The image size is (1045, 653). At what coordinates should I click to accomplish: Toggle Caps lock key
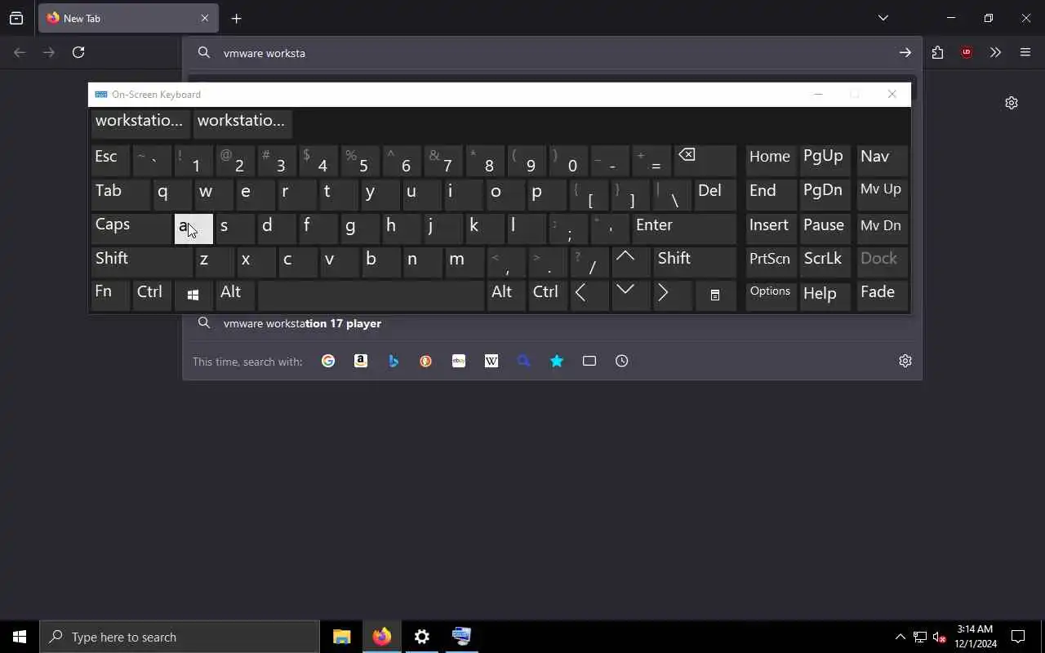pyautogui.click(x=131, y=229)
